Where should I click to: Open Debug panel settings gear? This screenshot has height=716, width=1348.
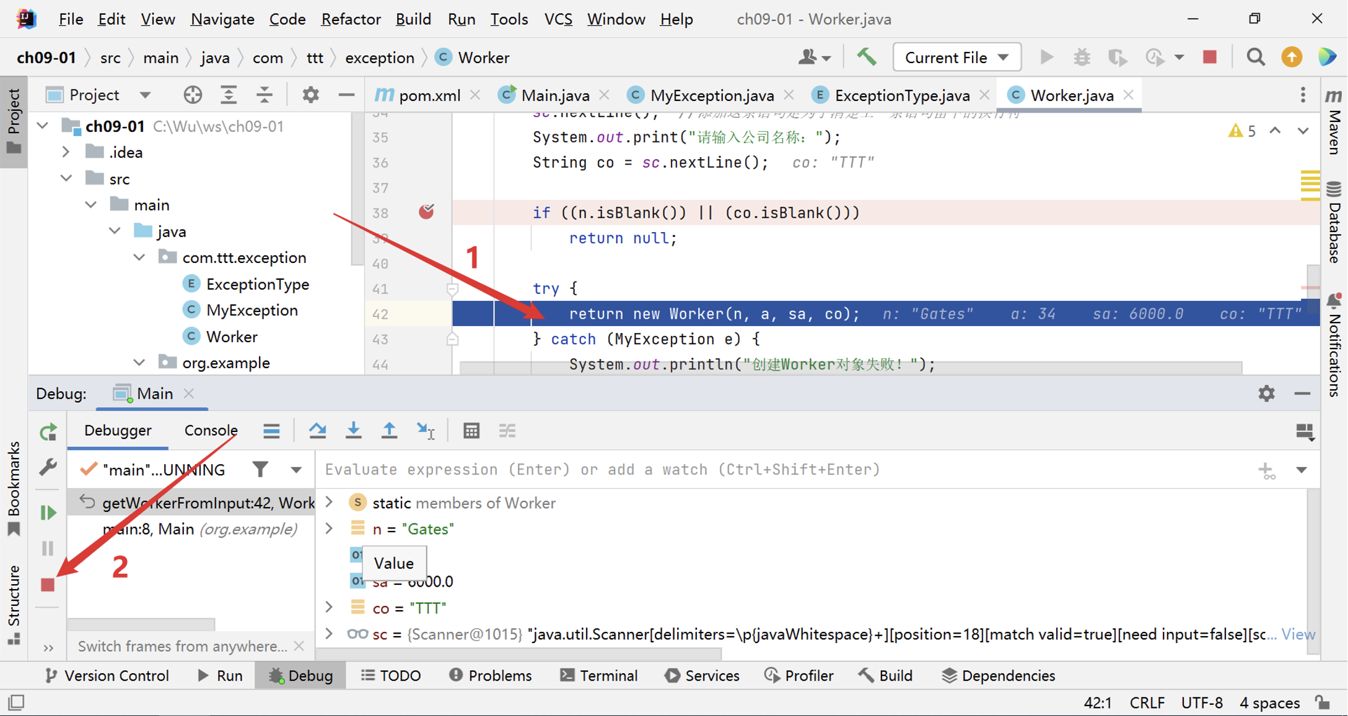click(1266, 393)
